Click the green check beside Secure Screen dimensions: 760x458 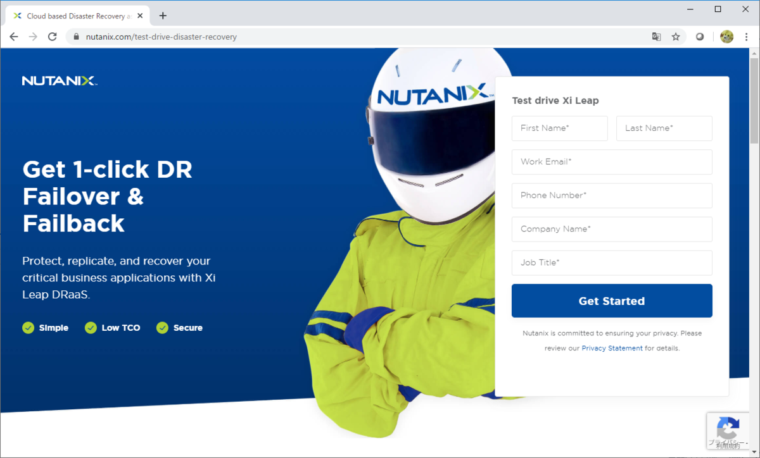tap(162, 328)
